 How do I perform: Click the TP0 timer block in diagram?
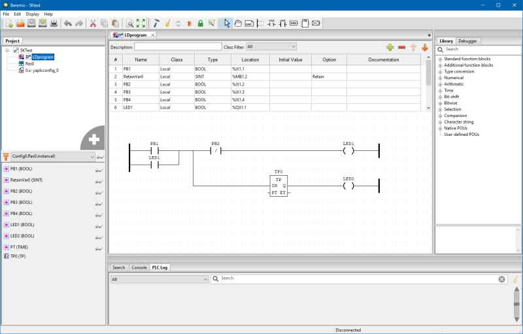278,186
